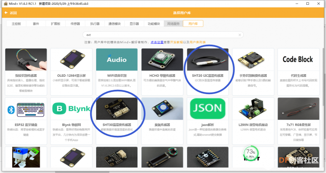Click the WIFI语音识别 label

117,75
